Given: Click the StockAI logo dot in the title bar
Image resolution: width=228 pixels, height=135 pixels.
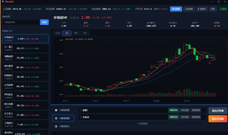Looking at the screenshot, I should point(3,1).
